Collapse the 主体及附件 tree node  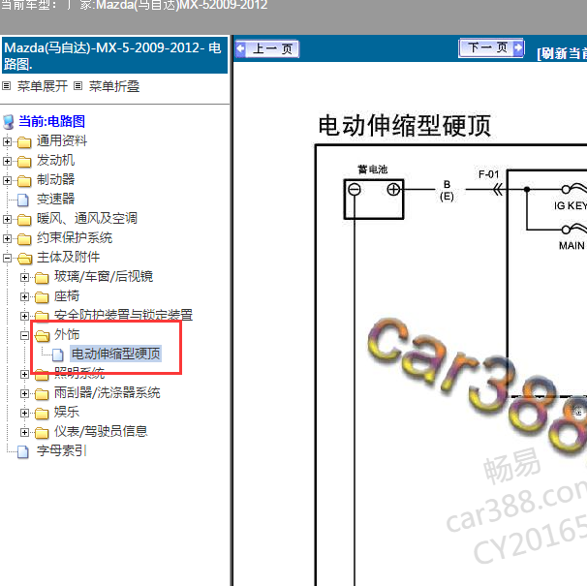pos(7,258)
